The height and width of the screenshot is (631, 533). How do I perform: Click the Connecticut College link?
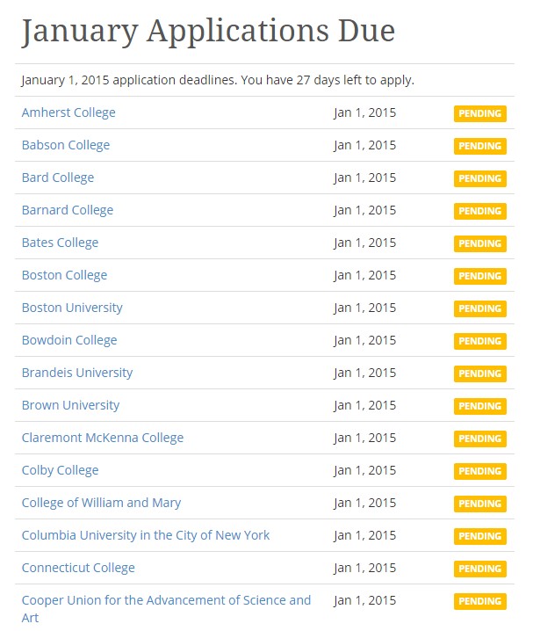pos(78,569)
